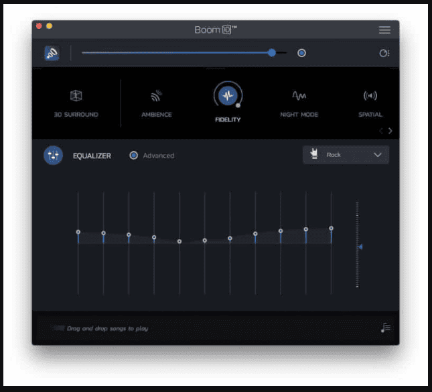
Task: Click the last equalizer band handle
Action: pos(331,228)
